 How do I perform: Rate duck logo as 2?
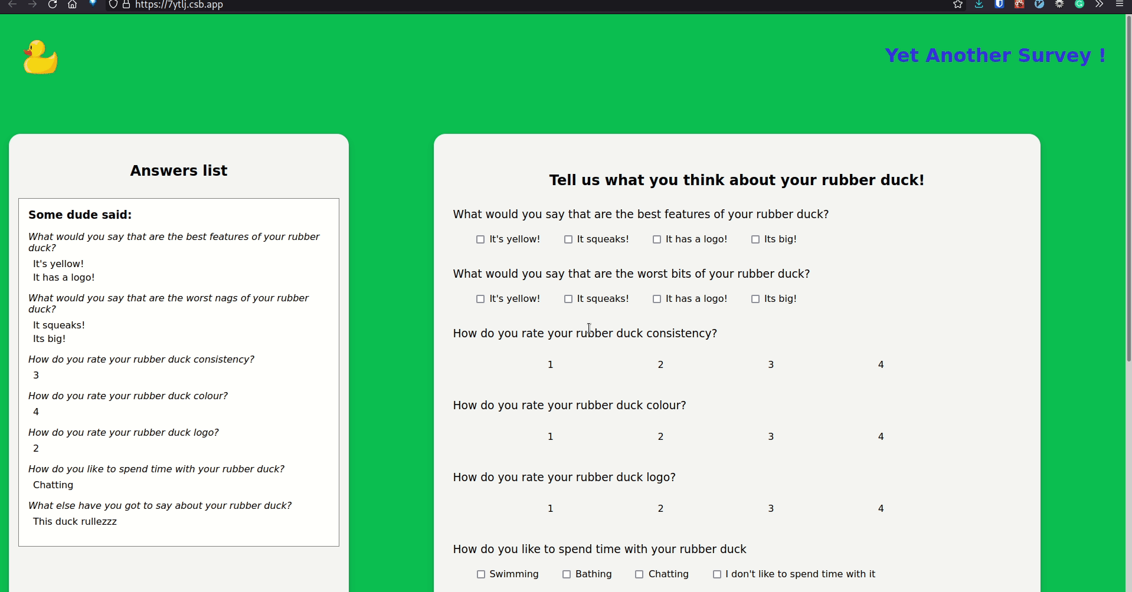click(x=660, y=509)
